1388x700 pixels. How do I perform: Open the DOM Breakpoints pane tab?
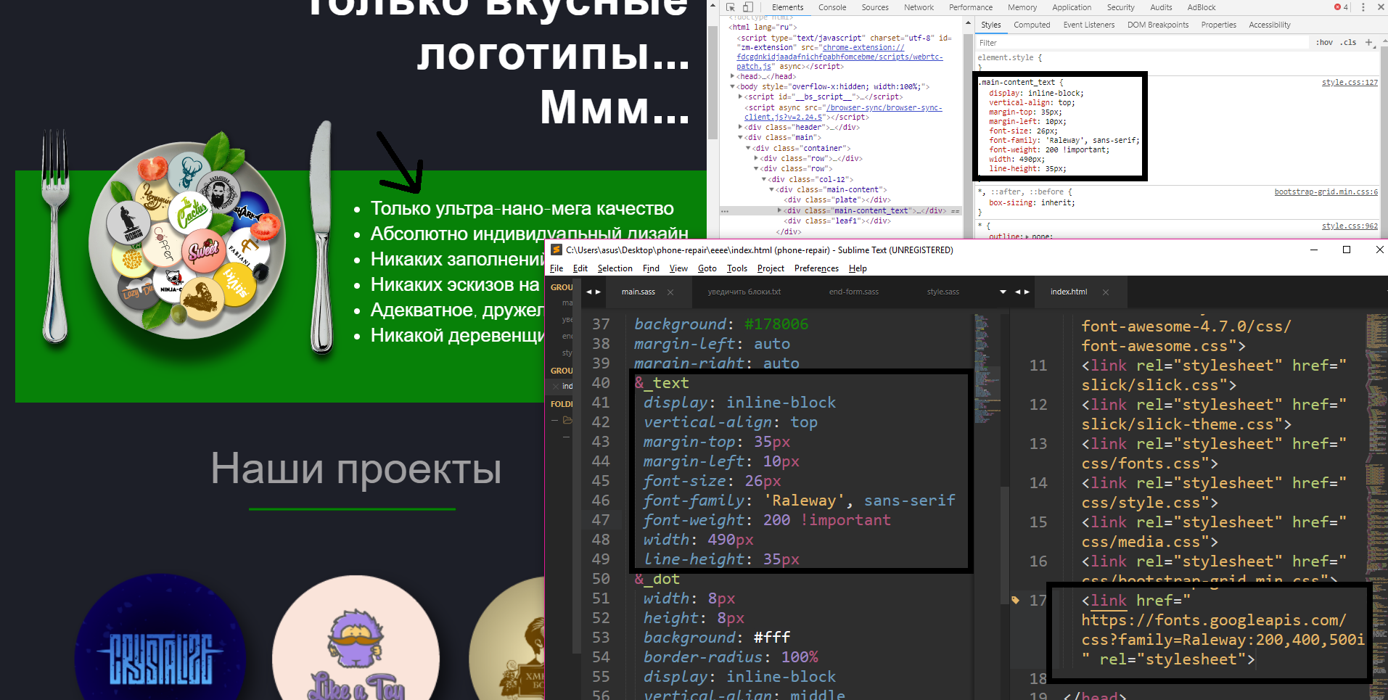coord(1158,25)
